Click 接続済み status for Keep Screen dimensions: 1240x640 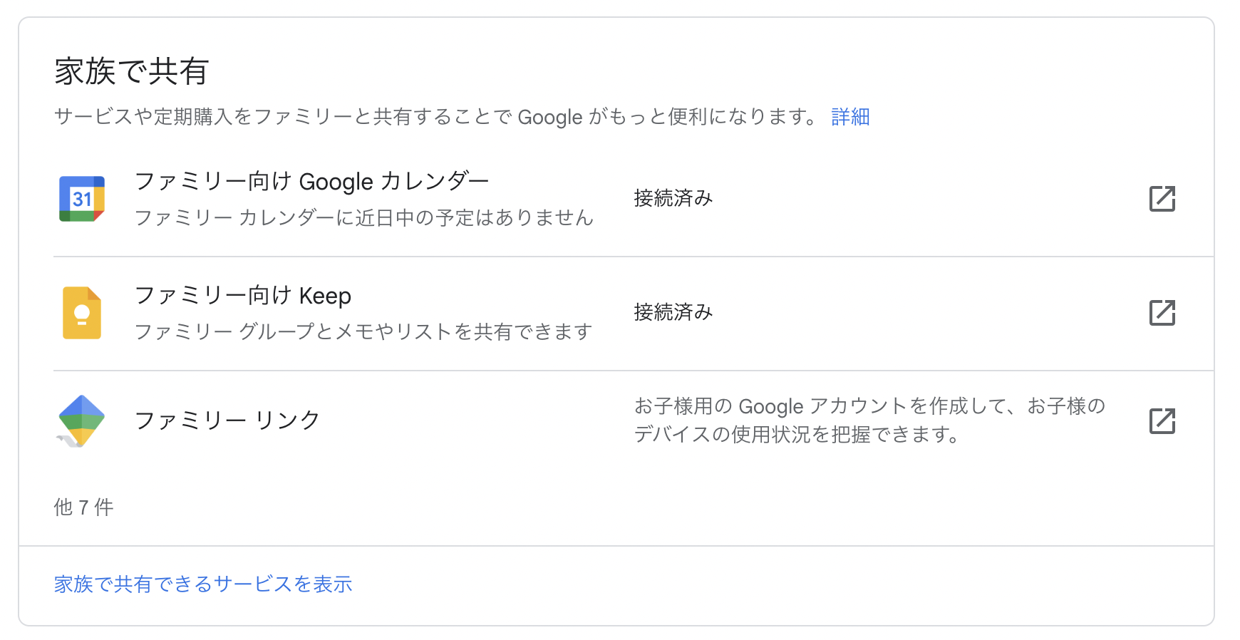coord(673,312)
